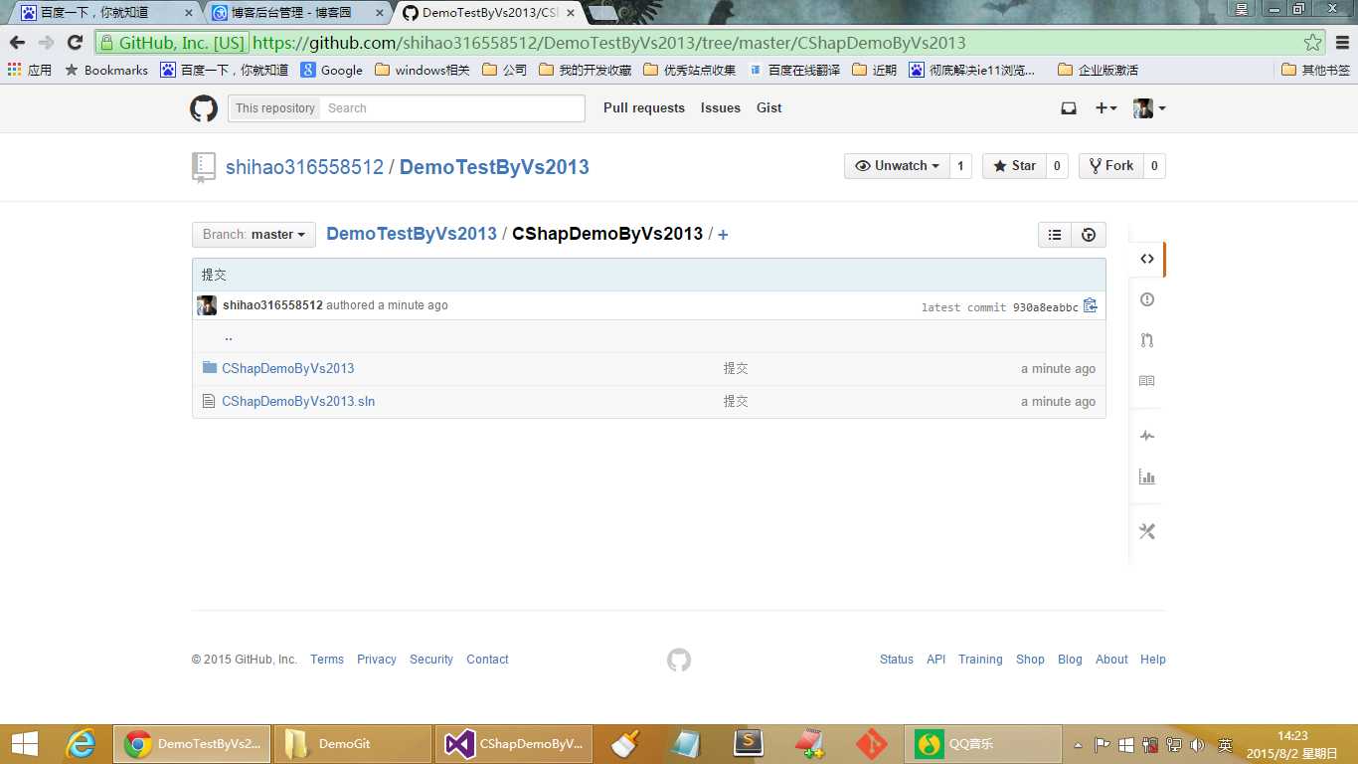Open Internet Explorer from taskbar
The width and height of the screenshot is (1358, 764).
81,744
